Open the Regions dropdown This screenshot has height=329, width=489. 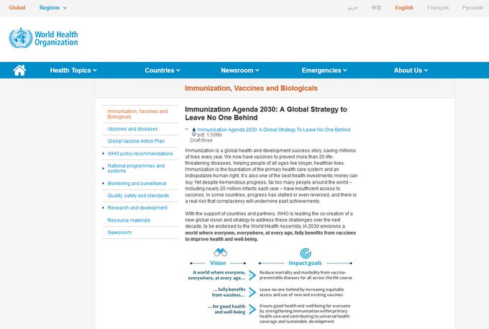coord(53,7)
